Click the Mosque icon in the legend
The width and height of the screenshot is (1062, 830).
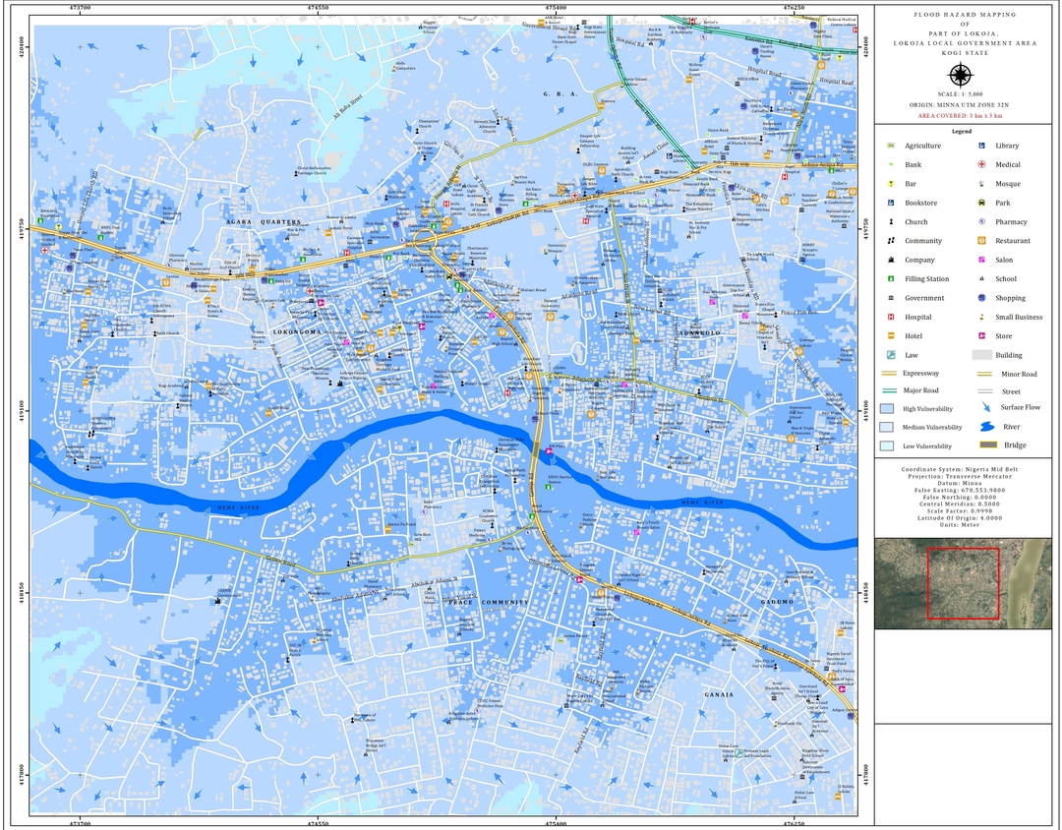click(981, 184)
